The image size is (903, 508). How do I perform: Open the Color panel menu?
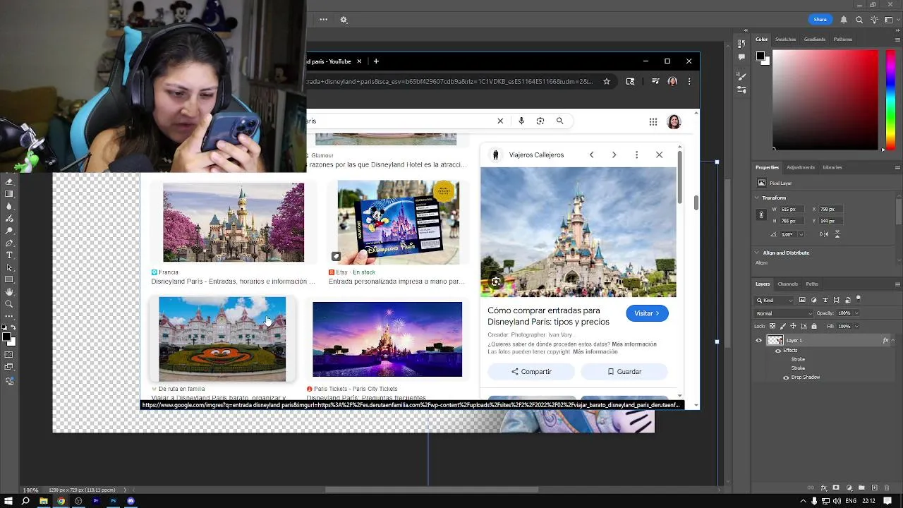pos(897,39)
